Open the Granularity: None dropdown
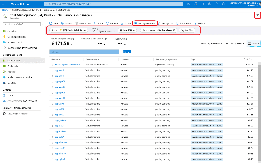The width and height of the screenshot is (261, 164). pos(235,44)
